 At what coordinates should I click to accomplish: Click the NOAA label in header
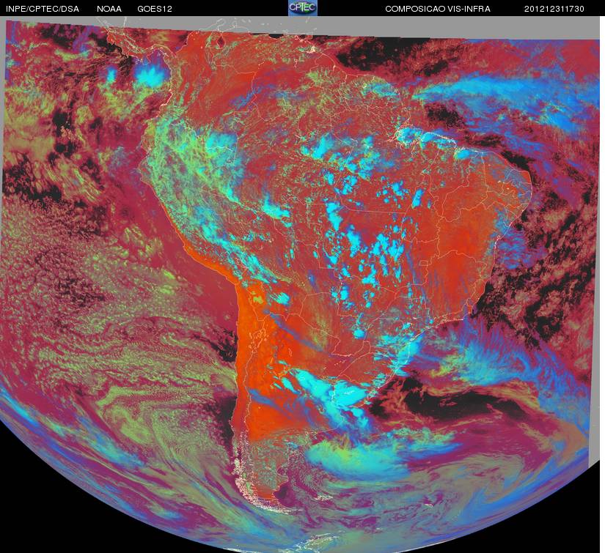click(x=109, y=9)
